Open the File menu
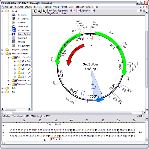The width and height of the screenshot is (149, 149). (x=7, y=7)
